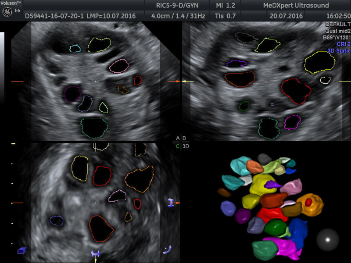
Task: Click the large yellow outlined follicle in plane B
Action: pyautogui.click(x=320, y=62)
